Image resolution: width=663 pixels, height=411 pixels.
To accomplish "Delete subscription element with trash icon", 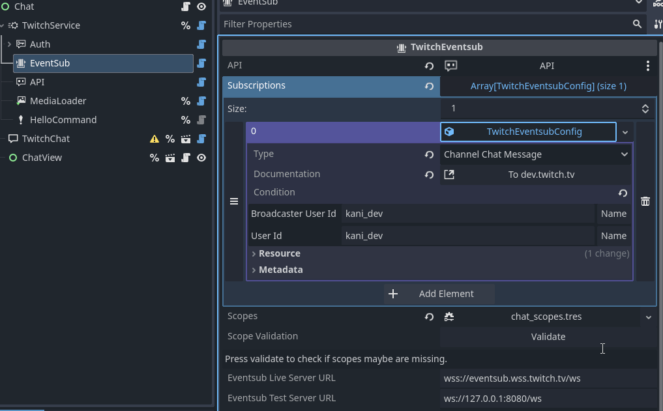I will [x=645, y=201].
